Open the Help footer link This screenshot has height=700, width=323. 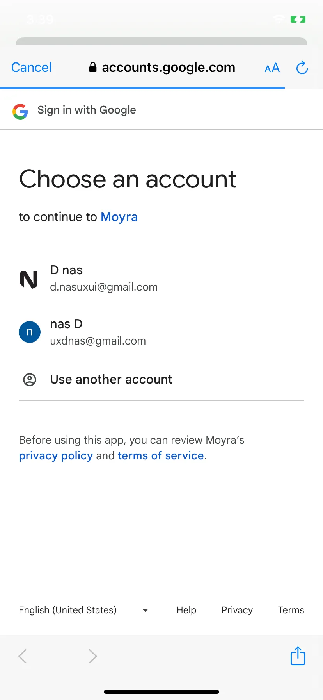click(x=186, y=610)
